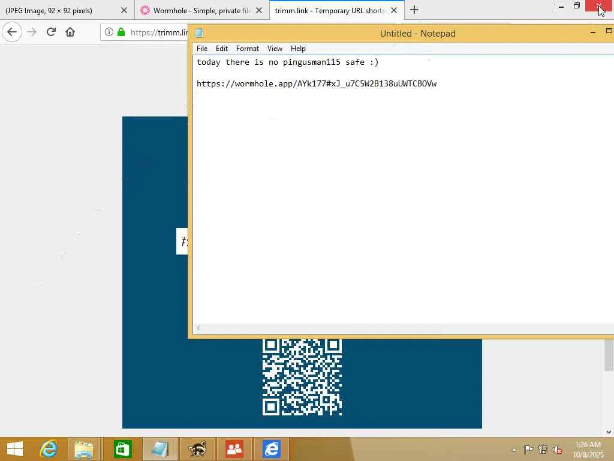Select the trimm.link tab
This screenshot has height=461, width=614.
[337, 11]
